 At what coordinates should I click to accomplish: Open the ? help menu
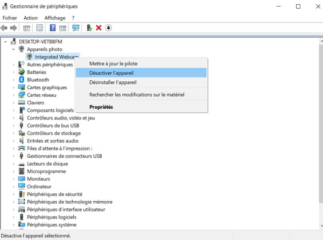tap(73, 18)
